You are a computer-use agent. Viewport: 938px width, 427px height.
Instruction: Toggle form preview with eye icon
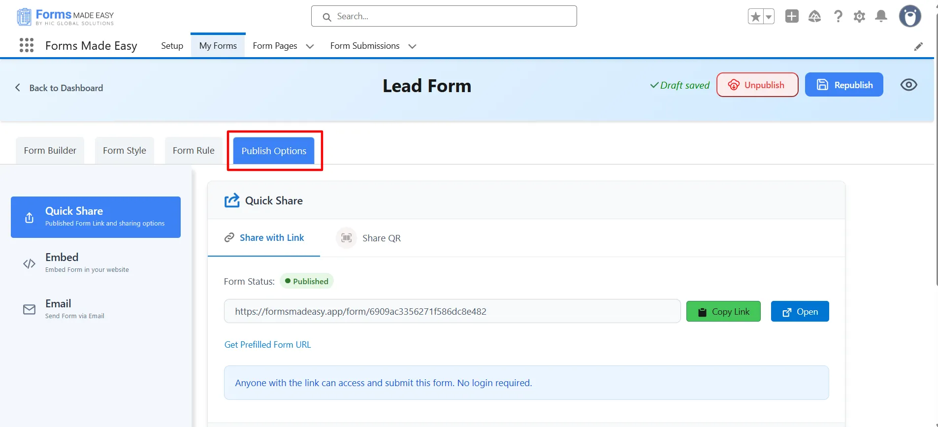tap(908, 85)
